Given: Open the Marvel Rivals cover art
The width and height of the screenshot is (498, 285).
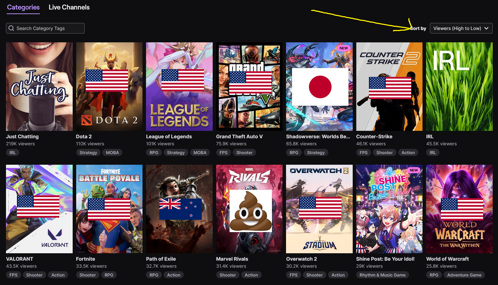Looking at the screenshot, I should 249,209.
